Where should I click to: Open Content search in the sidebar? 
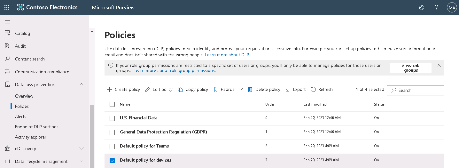tap(30, 59)
